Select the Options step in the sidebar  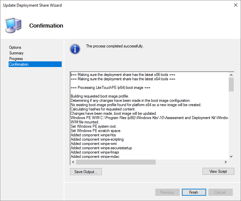15,47
